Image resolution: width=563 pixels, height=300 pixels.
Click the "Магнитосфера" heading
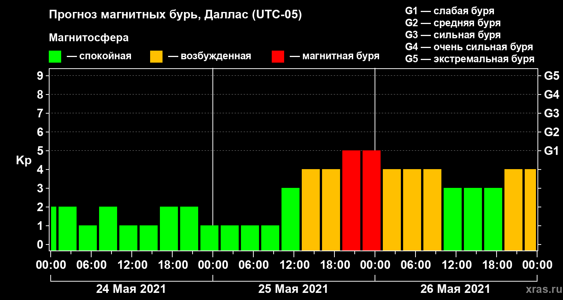pyautogui.click(x=89, y=38)
